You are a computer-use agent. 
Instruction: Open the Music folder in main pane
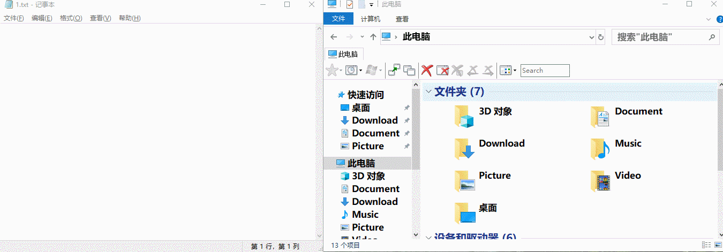point(628,143)
